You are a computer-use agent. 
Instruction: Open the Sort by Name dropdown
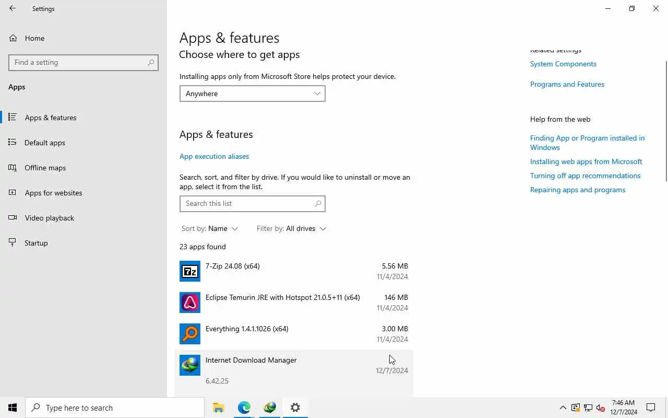[x=210, y=228]
